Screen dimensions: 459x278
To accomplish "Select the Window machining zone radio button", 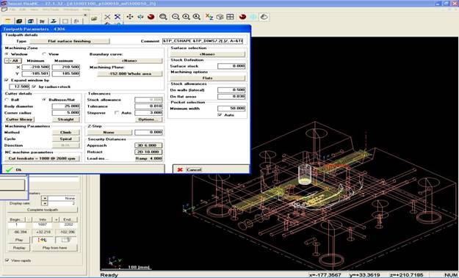I will click(7, 54).
